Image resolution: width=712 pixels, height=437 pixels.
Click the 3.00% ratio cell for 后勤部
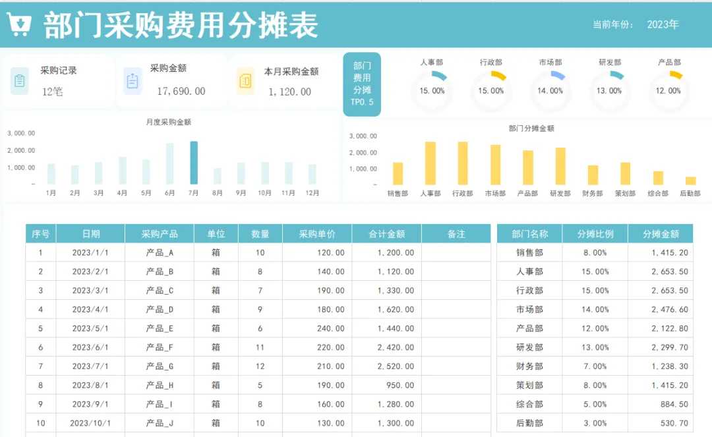(x=595, y=423)
